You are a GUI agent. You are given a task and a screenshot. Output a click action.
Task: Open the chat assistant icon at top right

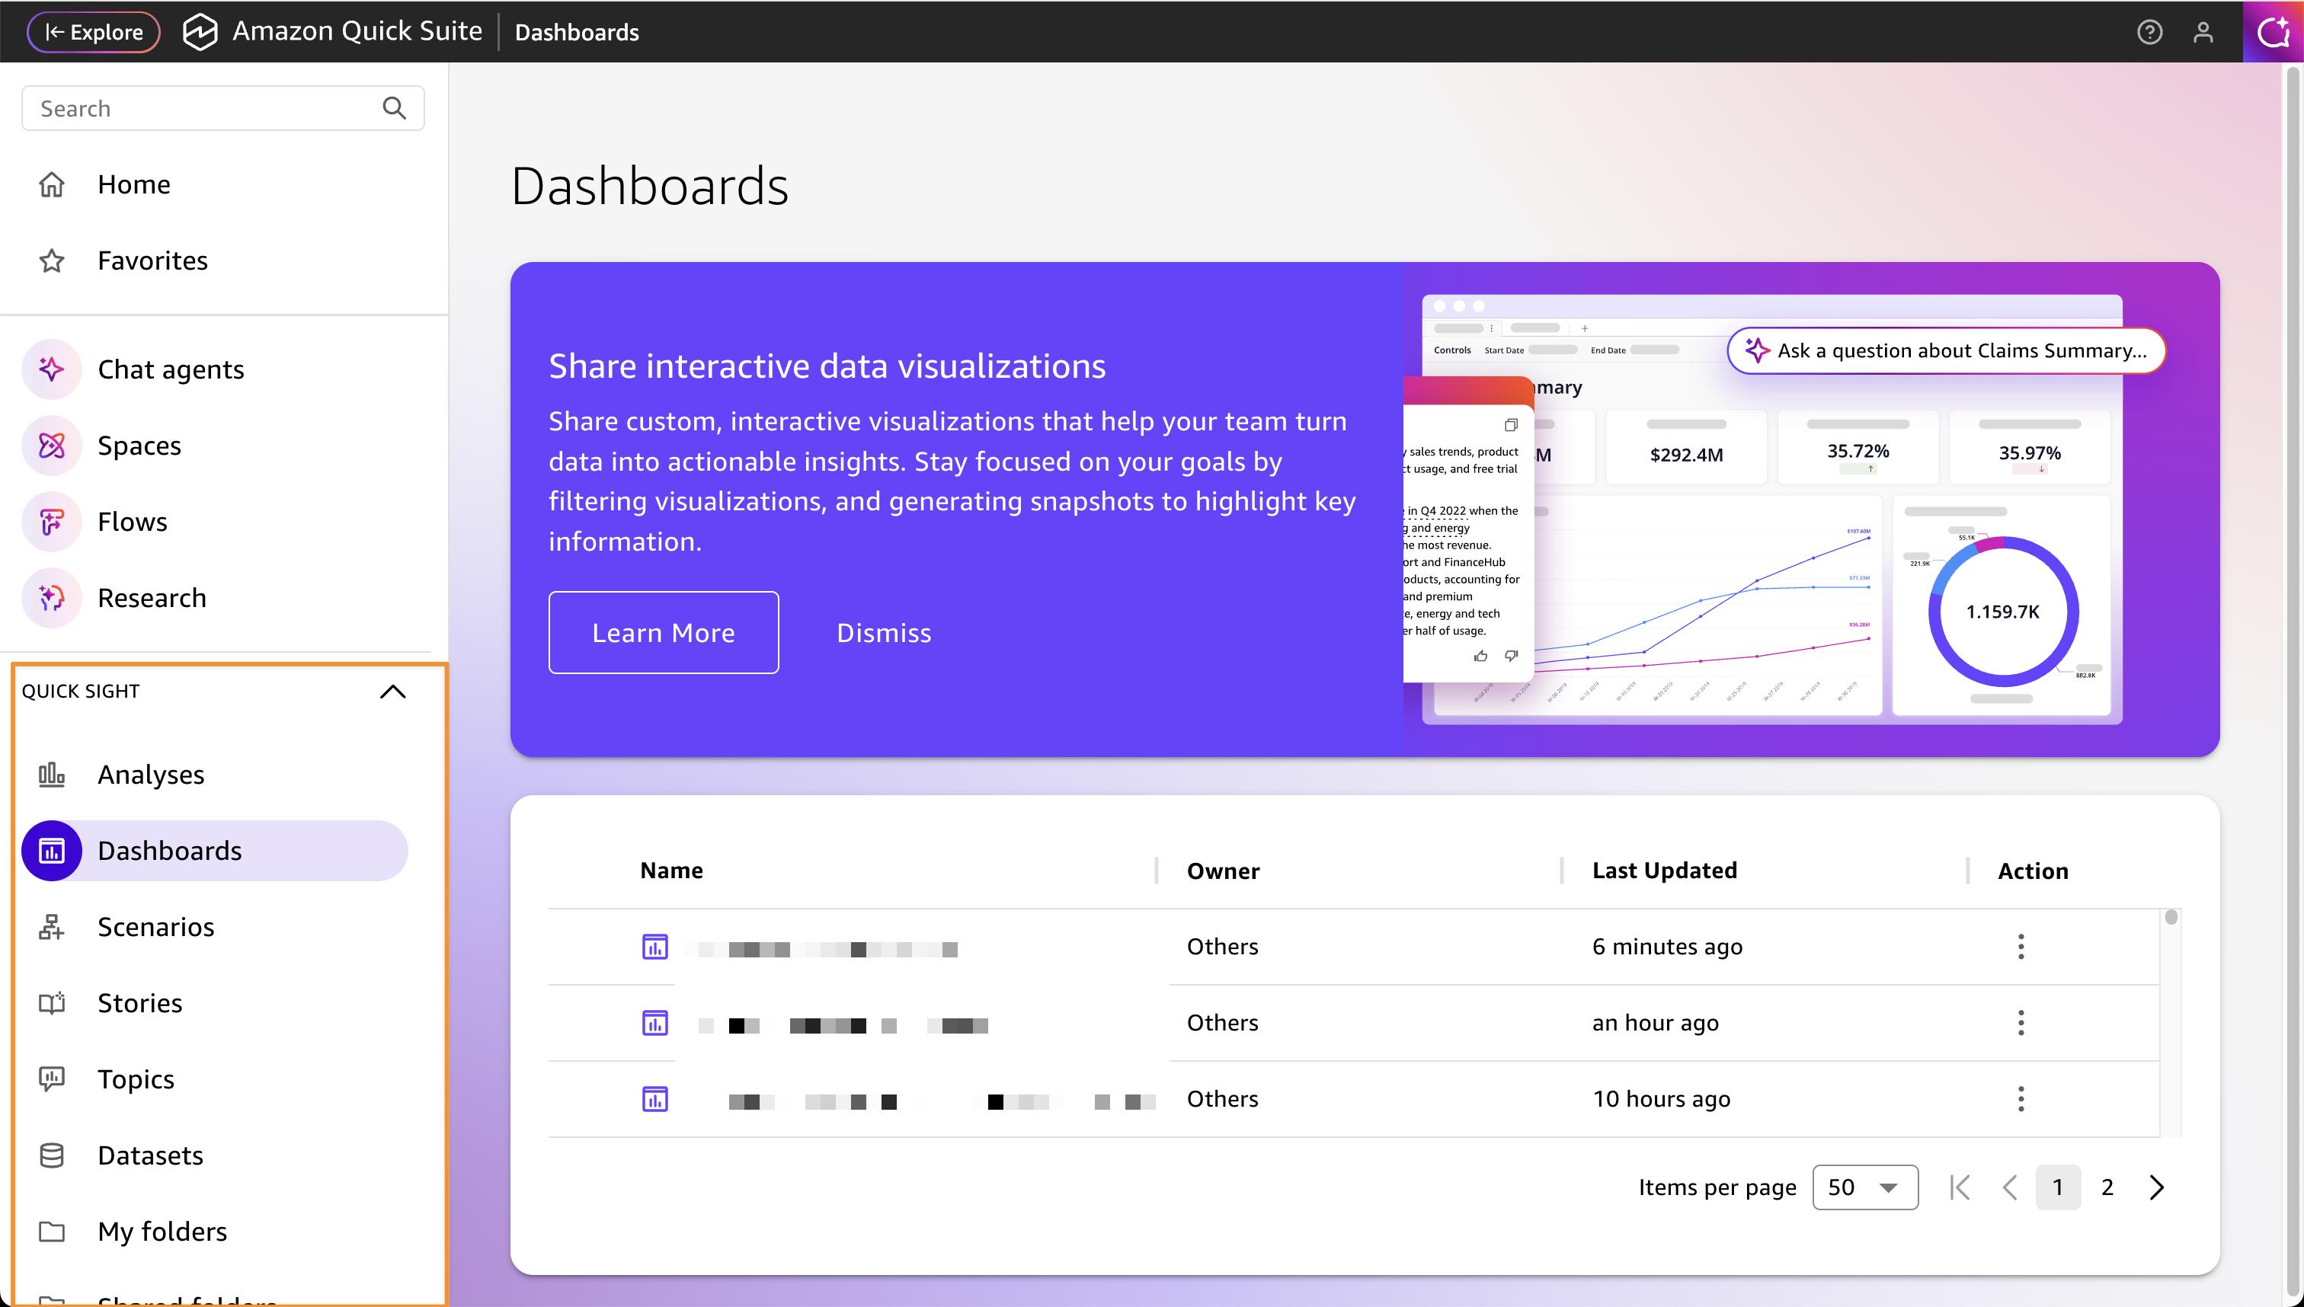(2273, 32)
